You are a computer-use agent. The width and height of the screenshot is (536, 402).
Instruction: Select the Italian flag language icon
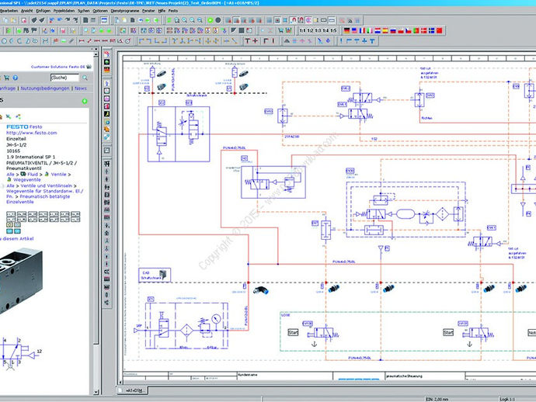point(370,30)
